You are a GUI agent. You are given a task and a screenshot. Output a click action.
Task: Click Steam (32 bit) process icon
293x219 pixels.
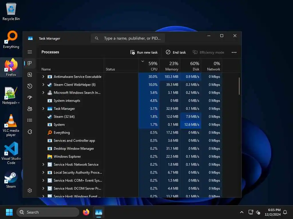click(x=50, y=117)
